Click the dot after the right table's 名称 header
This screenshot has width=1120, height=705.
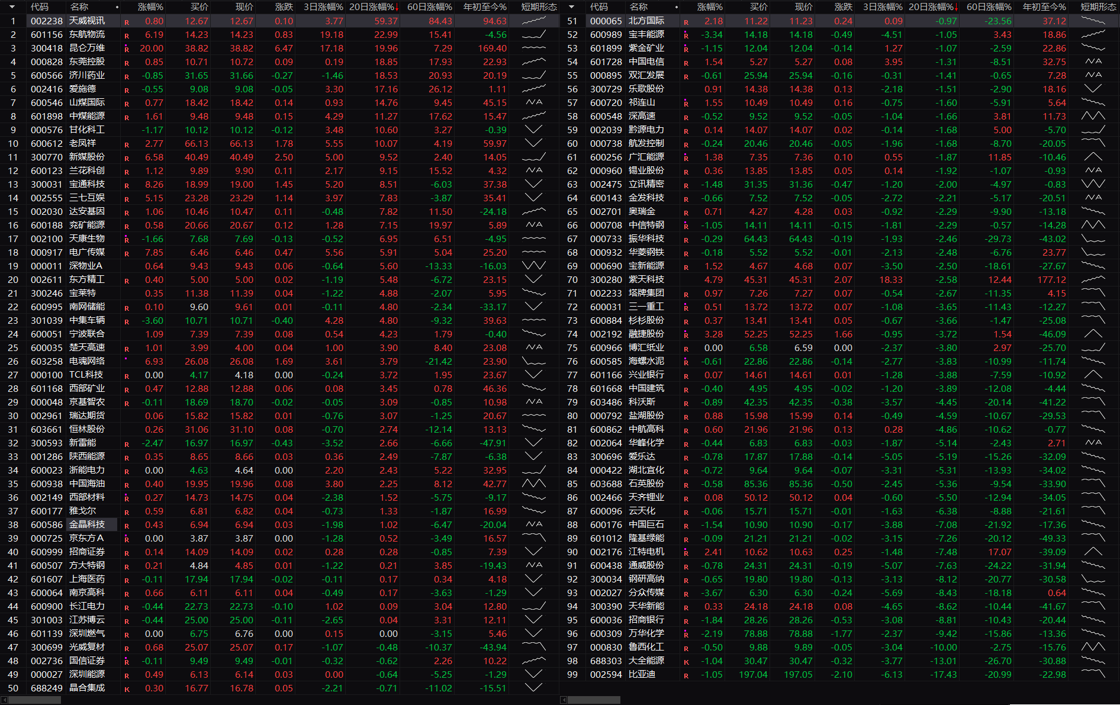point(677,7)
